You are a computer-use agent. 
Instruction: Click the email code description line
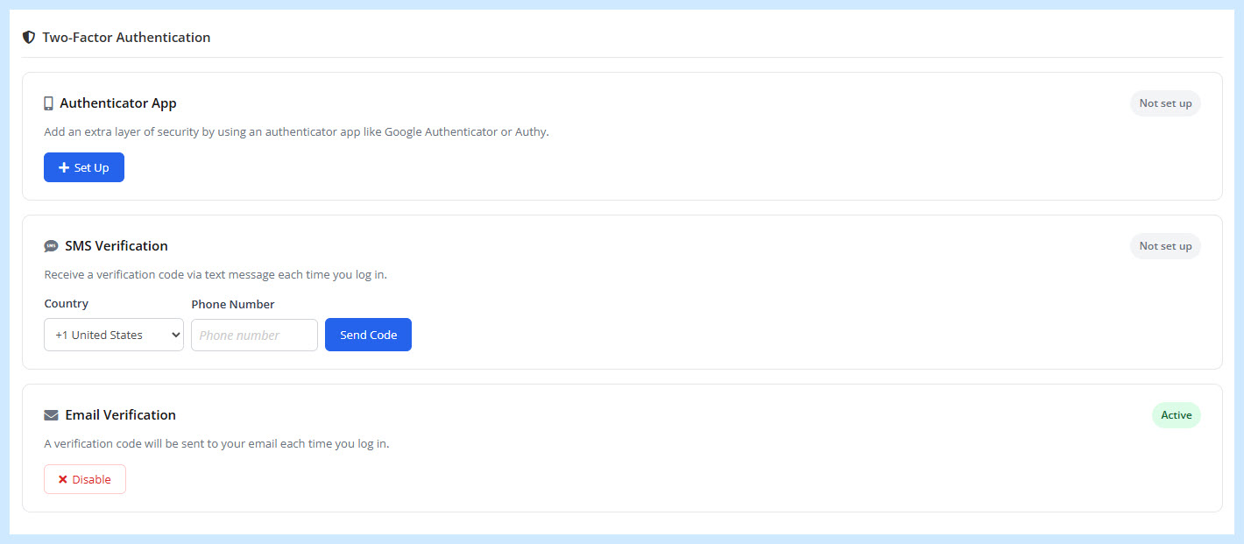[216, 444]
